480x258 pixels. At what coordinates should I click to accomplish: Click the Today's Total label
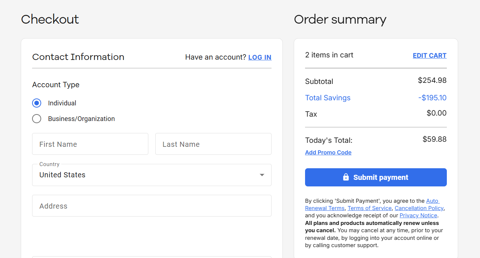pos(329,140)
